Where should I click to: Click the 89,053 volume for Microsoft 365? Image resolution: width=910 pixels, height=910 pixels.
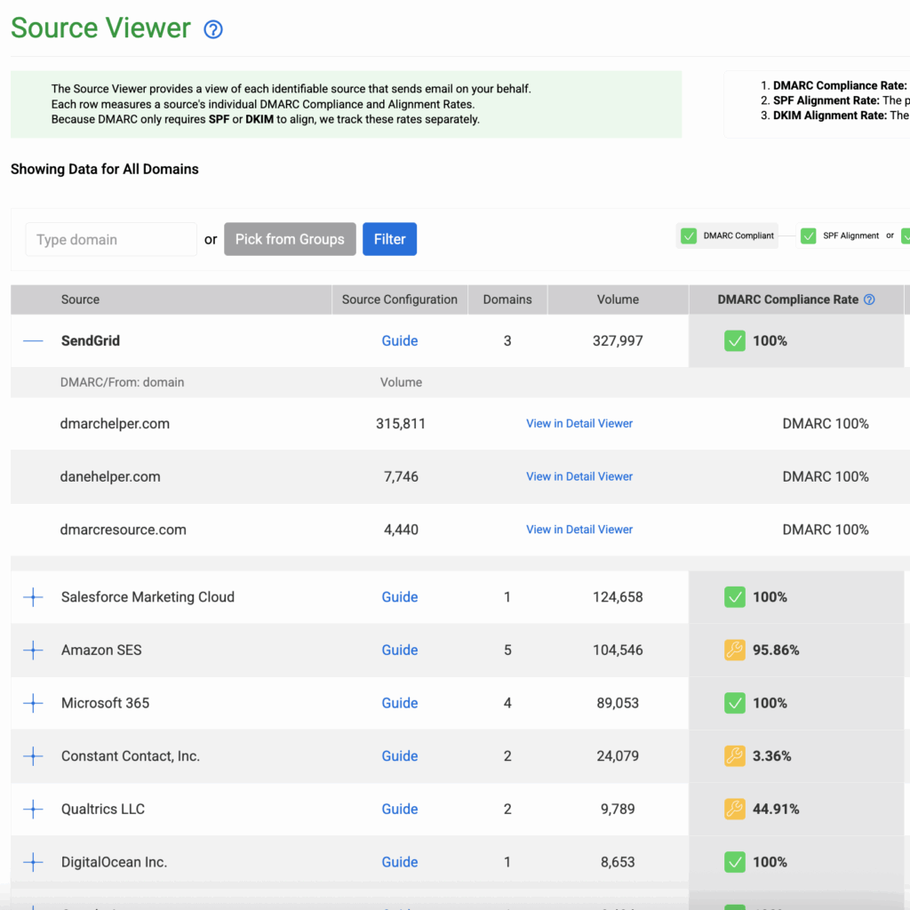click(618, 703)
